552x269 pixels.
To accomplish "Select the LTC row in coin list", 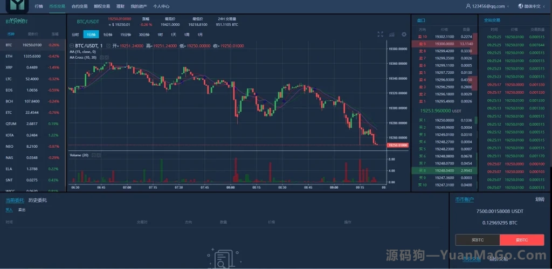I will click(33, 79).
